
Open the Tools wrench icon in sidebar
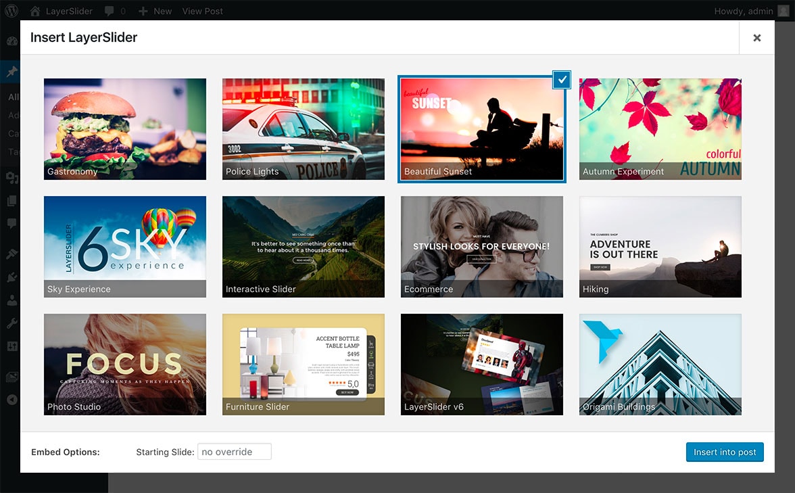point(11,323)
